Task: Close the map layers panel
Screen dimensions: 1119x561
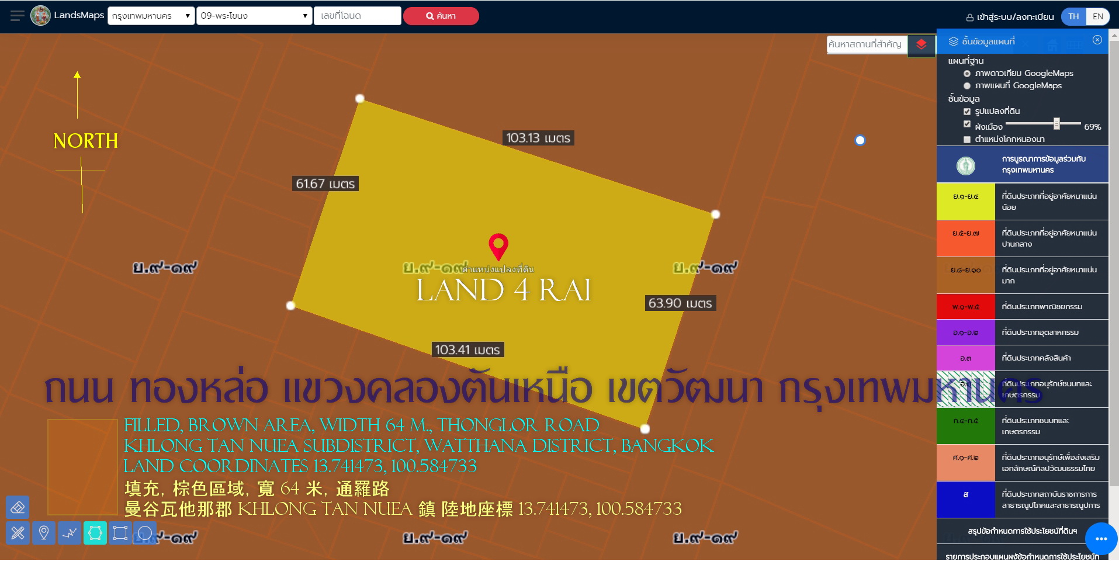Action: 1097,40
